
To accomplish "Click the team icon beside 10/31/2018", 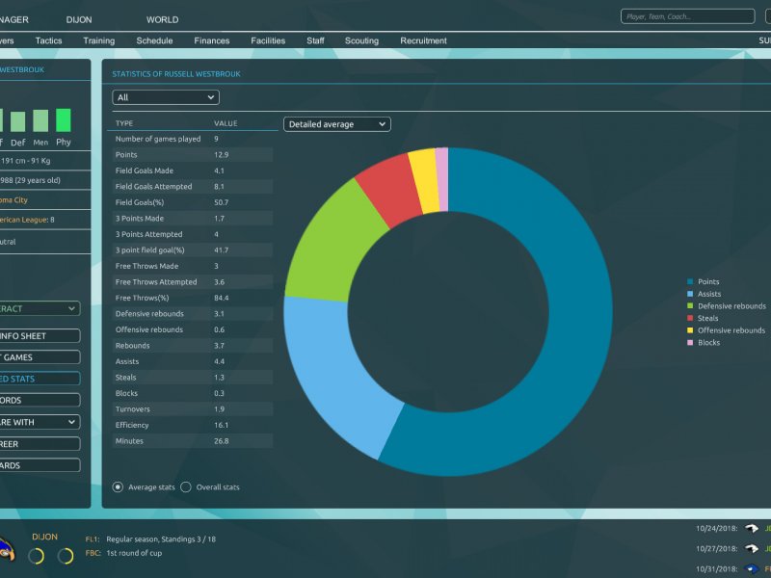I will [x=752, y=569].
